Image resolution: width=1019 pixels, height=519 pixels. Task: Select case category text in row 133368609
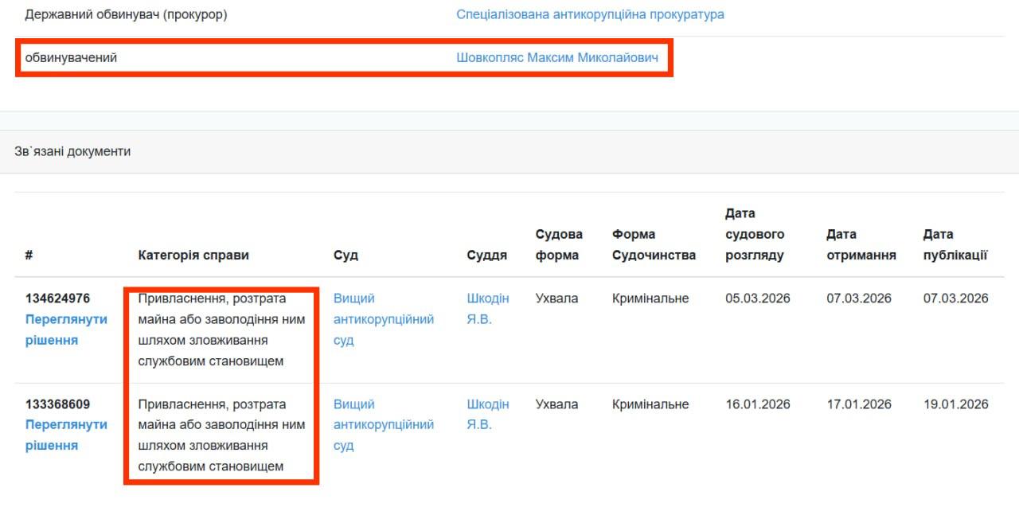coord(222,435)
